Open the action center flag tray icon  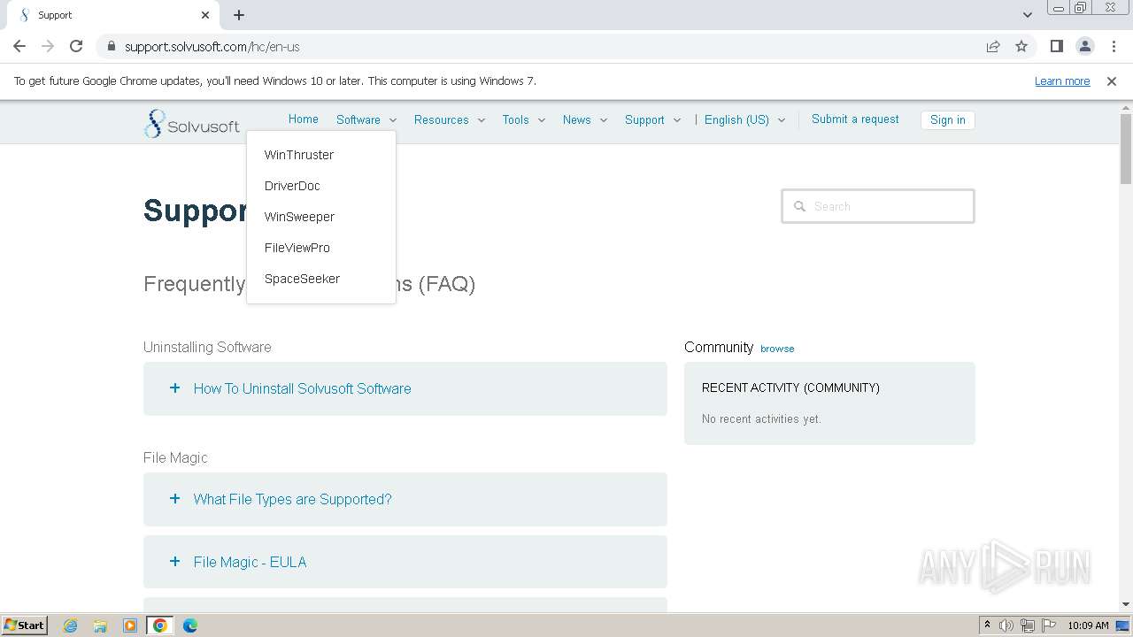coord(1049,625)
